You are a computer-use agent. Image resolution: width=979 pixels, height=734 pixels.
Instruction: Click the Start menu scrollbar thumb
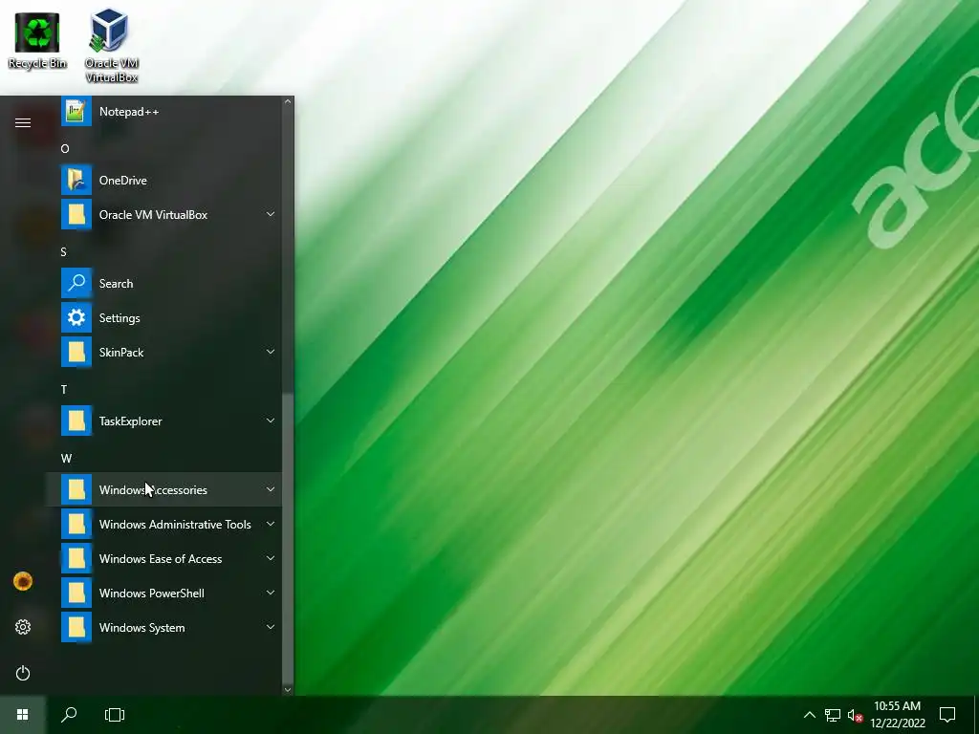pyautogui.click(x=287, y=540)
